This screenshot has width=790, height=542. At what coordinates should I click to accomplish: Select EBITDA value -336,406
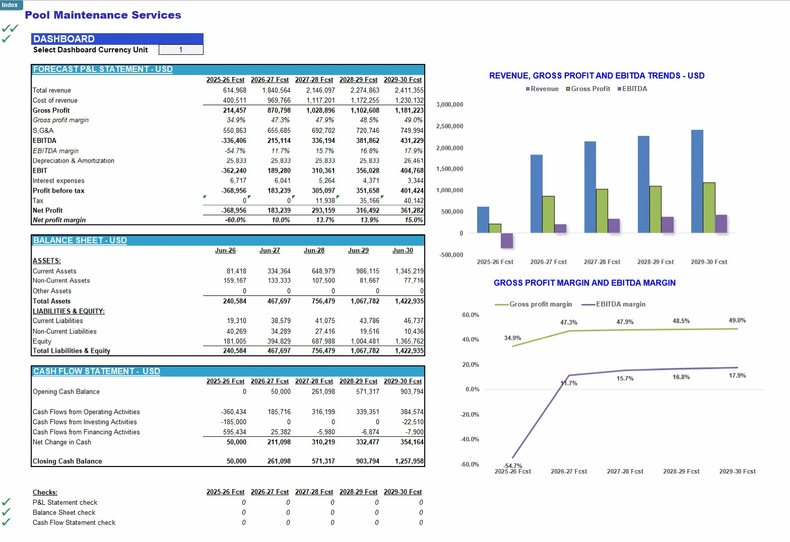[x=234, y=141]
